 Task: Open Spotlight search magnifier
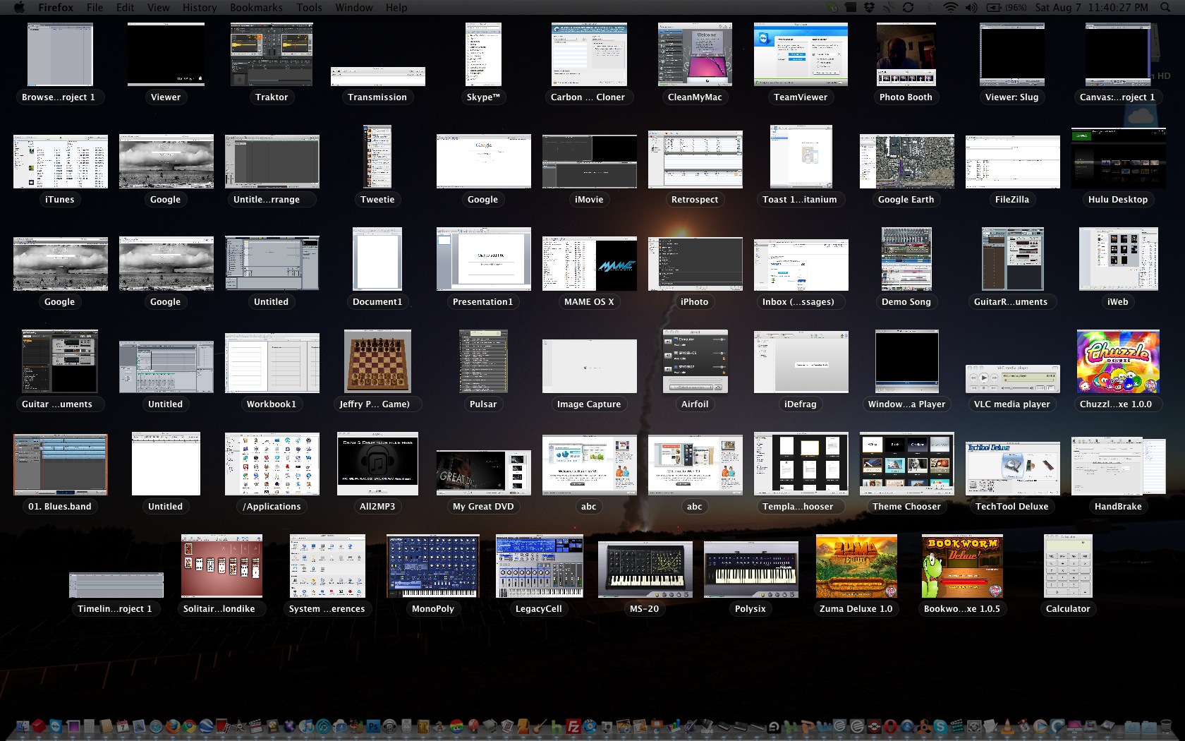tap(1165, 7)
